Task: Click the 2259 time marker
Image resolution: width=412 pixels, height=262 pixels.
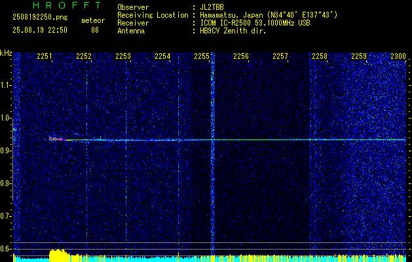Action: point(359,56)
